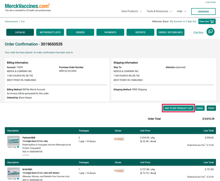Open the CATALOG tab

pos(20,32)
